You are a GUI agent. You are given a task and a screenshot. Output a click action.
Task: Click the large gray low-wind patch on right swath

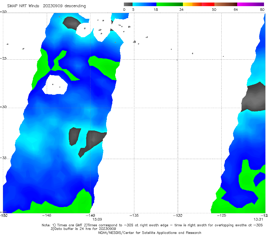(254, 97)
